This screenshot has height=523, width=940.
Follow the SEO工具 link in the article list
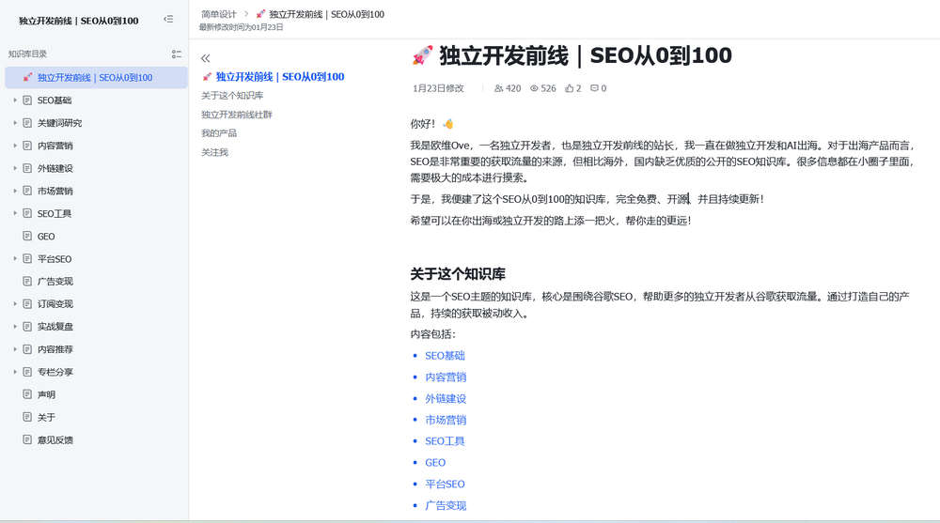[x=445, y=441]
